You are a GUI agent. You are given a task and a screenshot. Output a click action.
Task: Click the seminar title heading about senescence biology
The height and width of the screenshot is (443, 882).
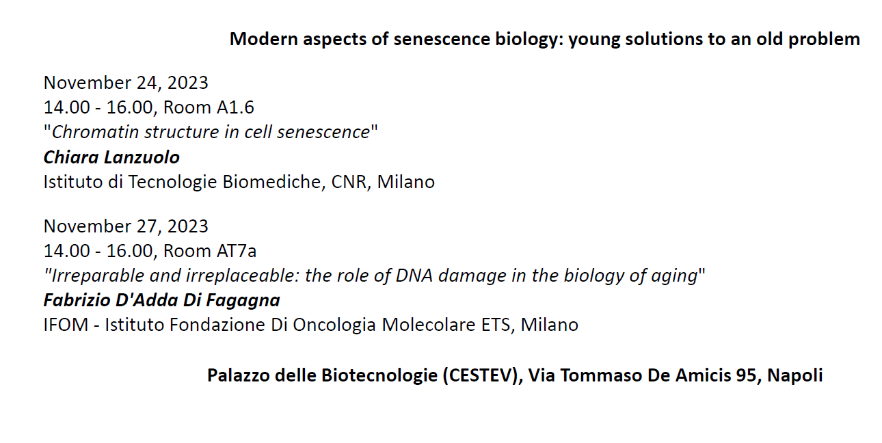coord(545,39)
